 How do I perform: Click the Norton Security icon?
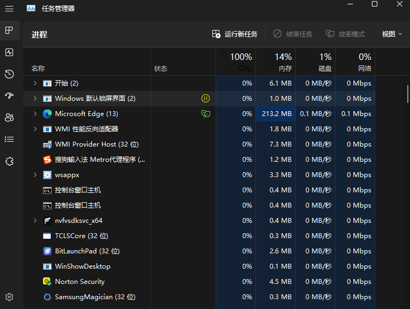(47, 282)
